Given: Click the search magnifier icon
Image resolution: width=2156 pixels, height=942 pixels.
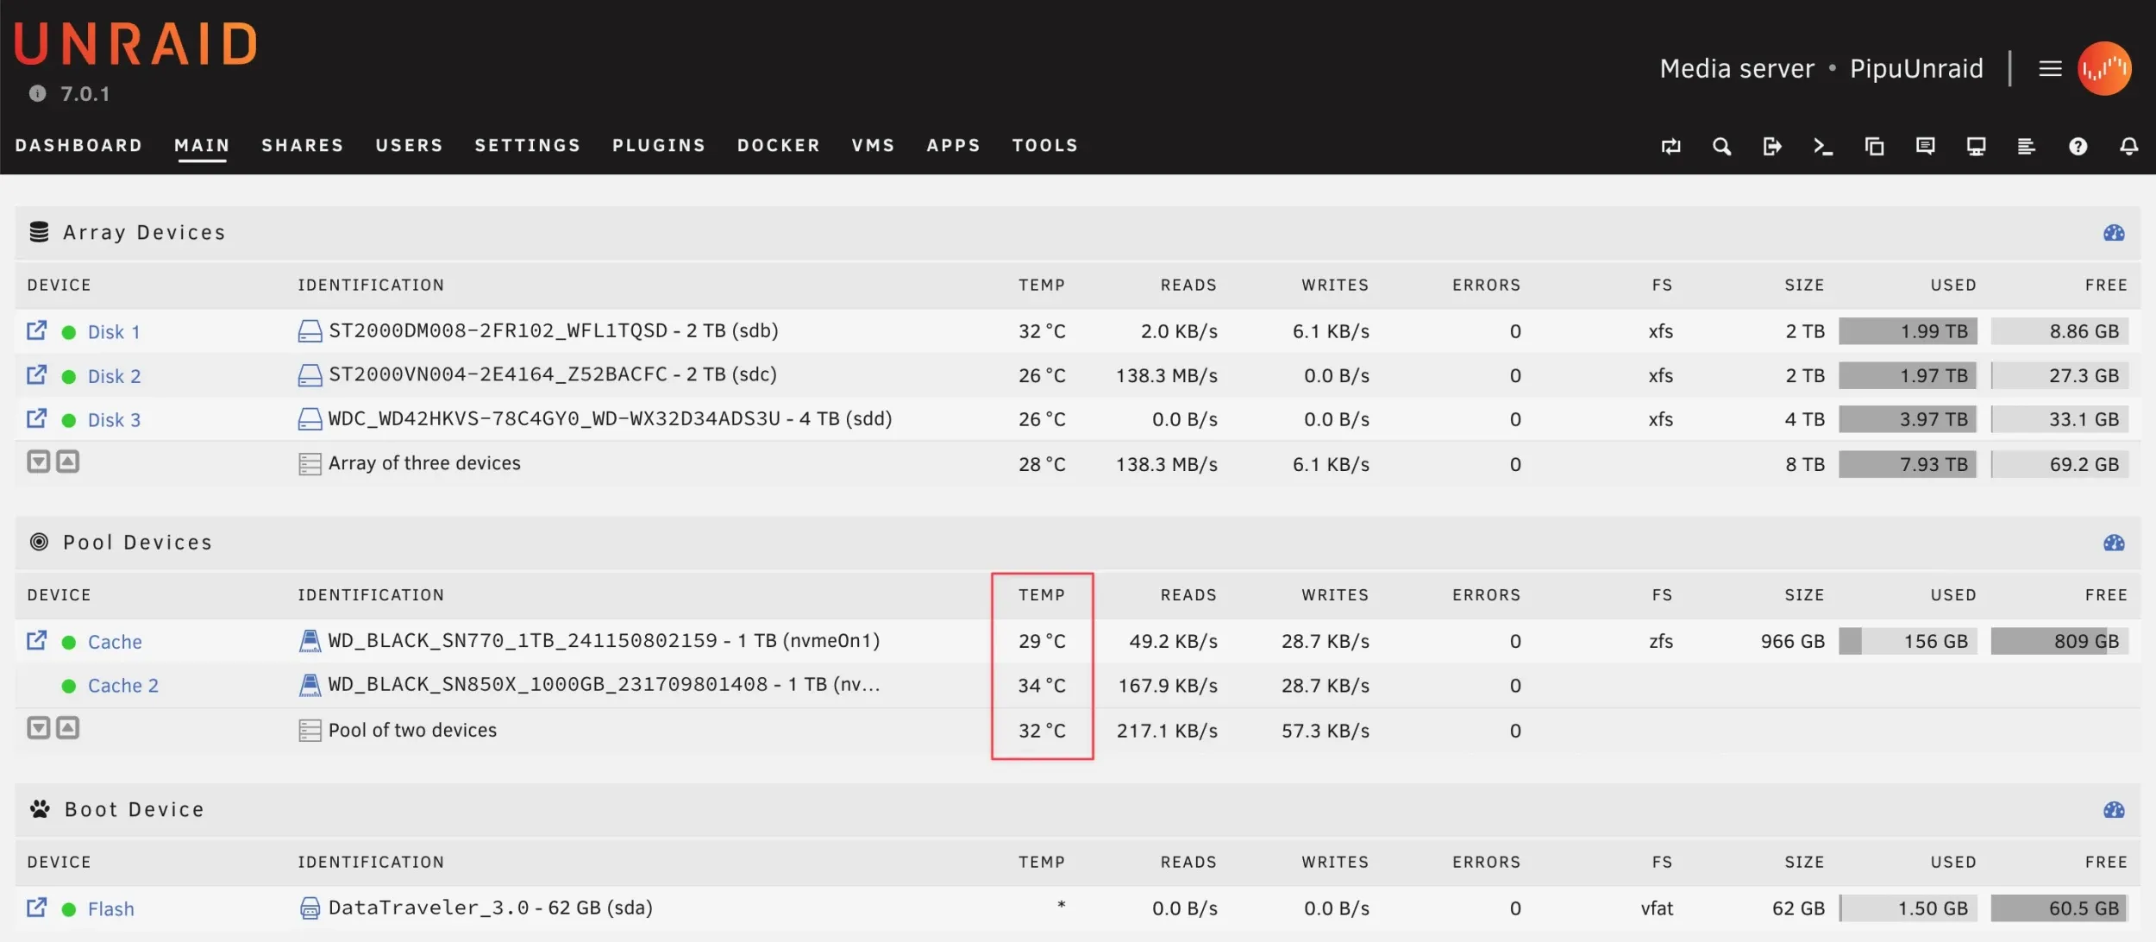Looking at the screenshot, I should coord(1721,147).
